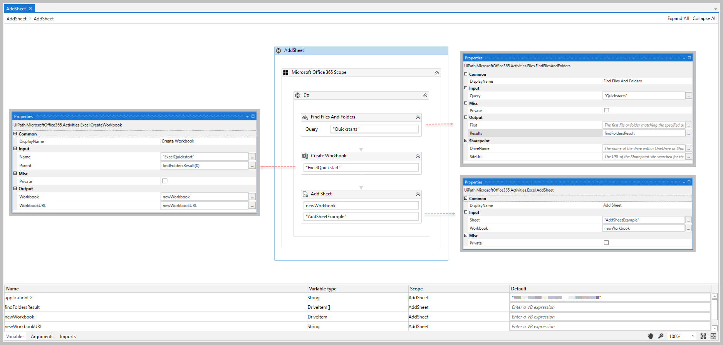Screen dimensions: 723x345
Task: Open ellipsis editor for SiteUrl property
Action: [x=689, y=157]
